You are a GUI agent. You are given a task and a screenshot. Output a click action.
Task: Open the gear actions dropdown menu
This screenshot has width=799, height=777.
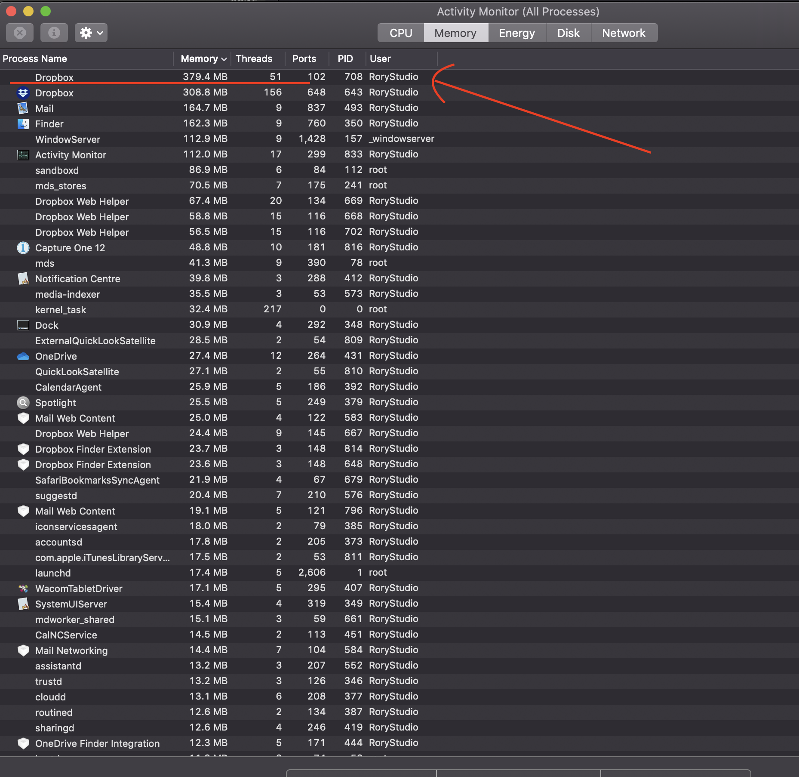[x=91, y=33]
